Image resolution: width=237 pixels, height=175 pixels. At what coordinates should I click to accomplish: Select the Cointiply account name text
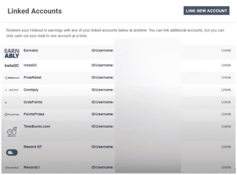31,90
